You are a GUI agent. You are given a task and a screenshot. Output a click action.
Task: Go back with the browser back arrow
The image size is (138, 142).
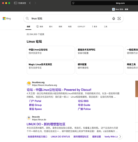[x=30, y=3]
